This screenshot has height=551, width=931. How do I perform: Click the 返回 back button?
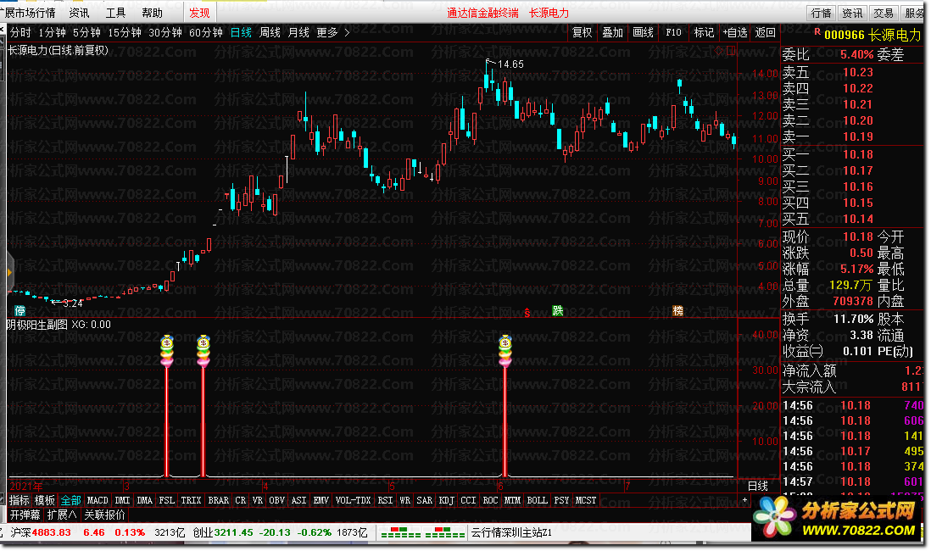click(x=766, y=33)
